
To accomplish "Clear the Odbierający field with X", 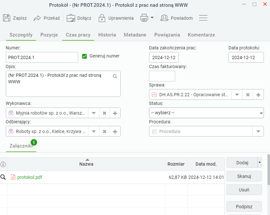I will click(x=105, y=131).
